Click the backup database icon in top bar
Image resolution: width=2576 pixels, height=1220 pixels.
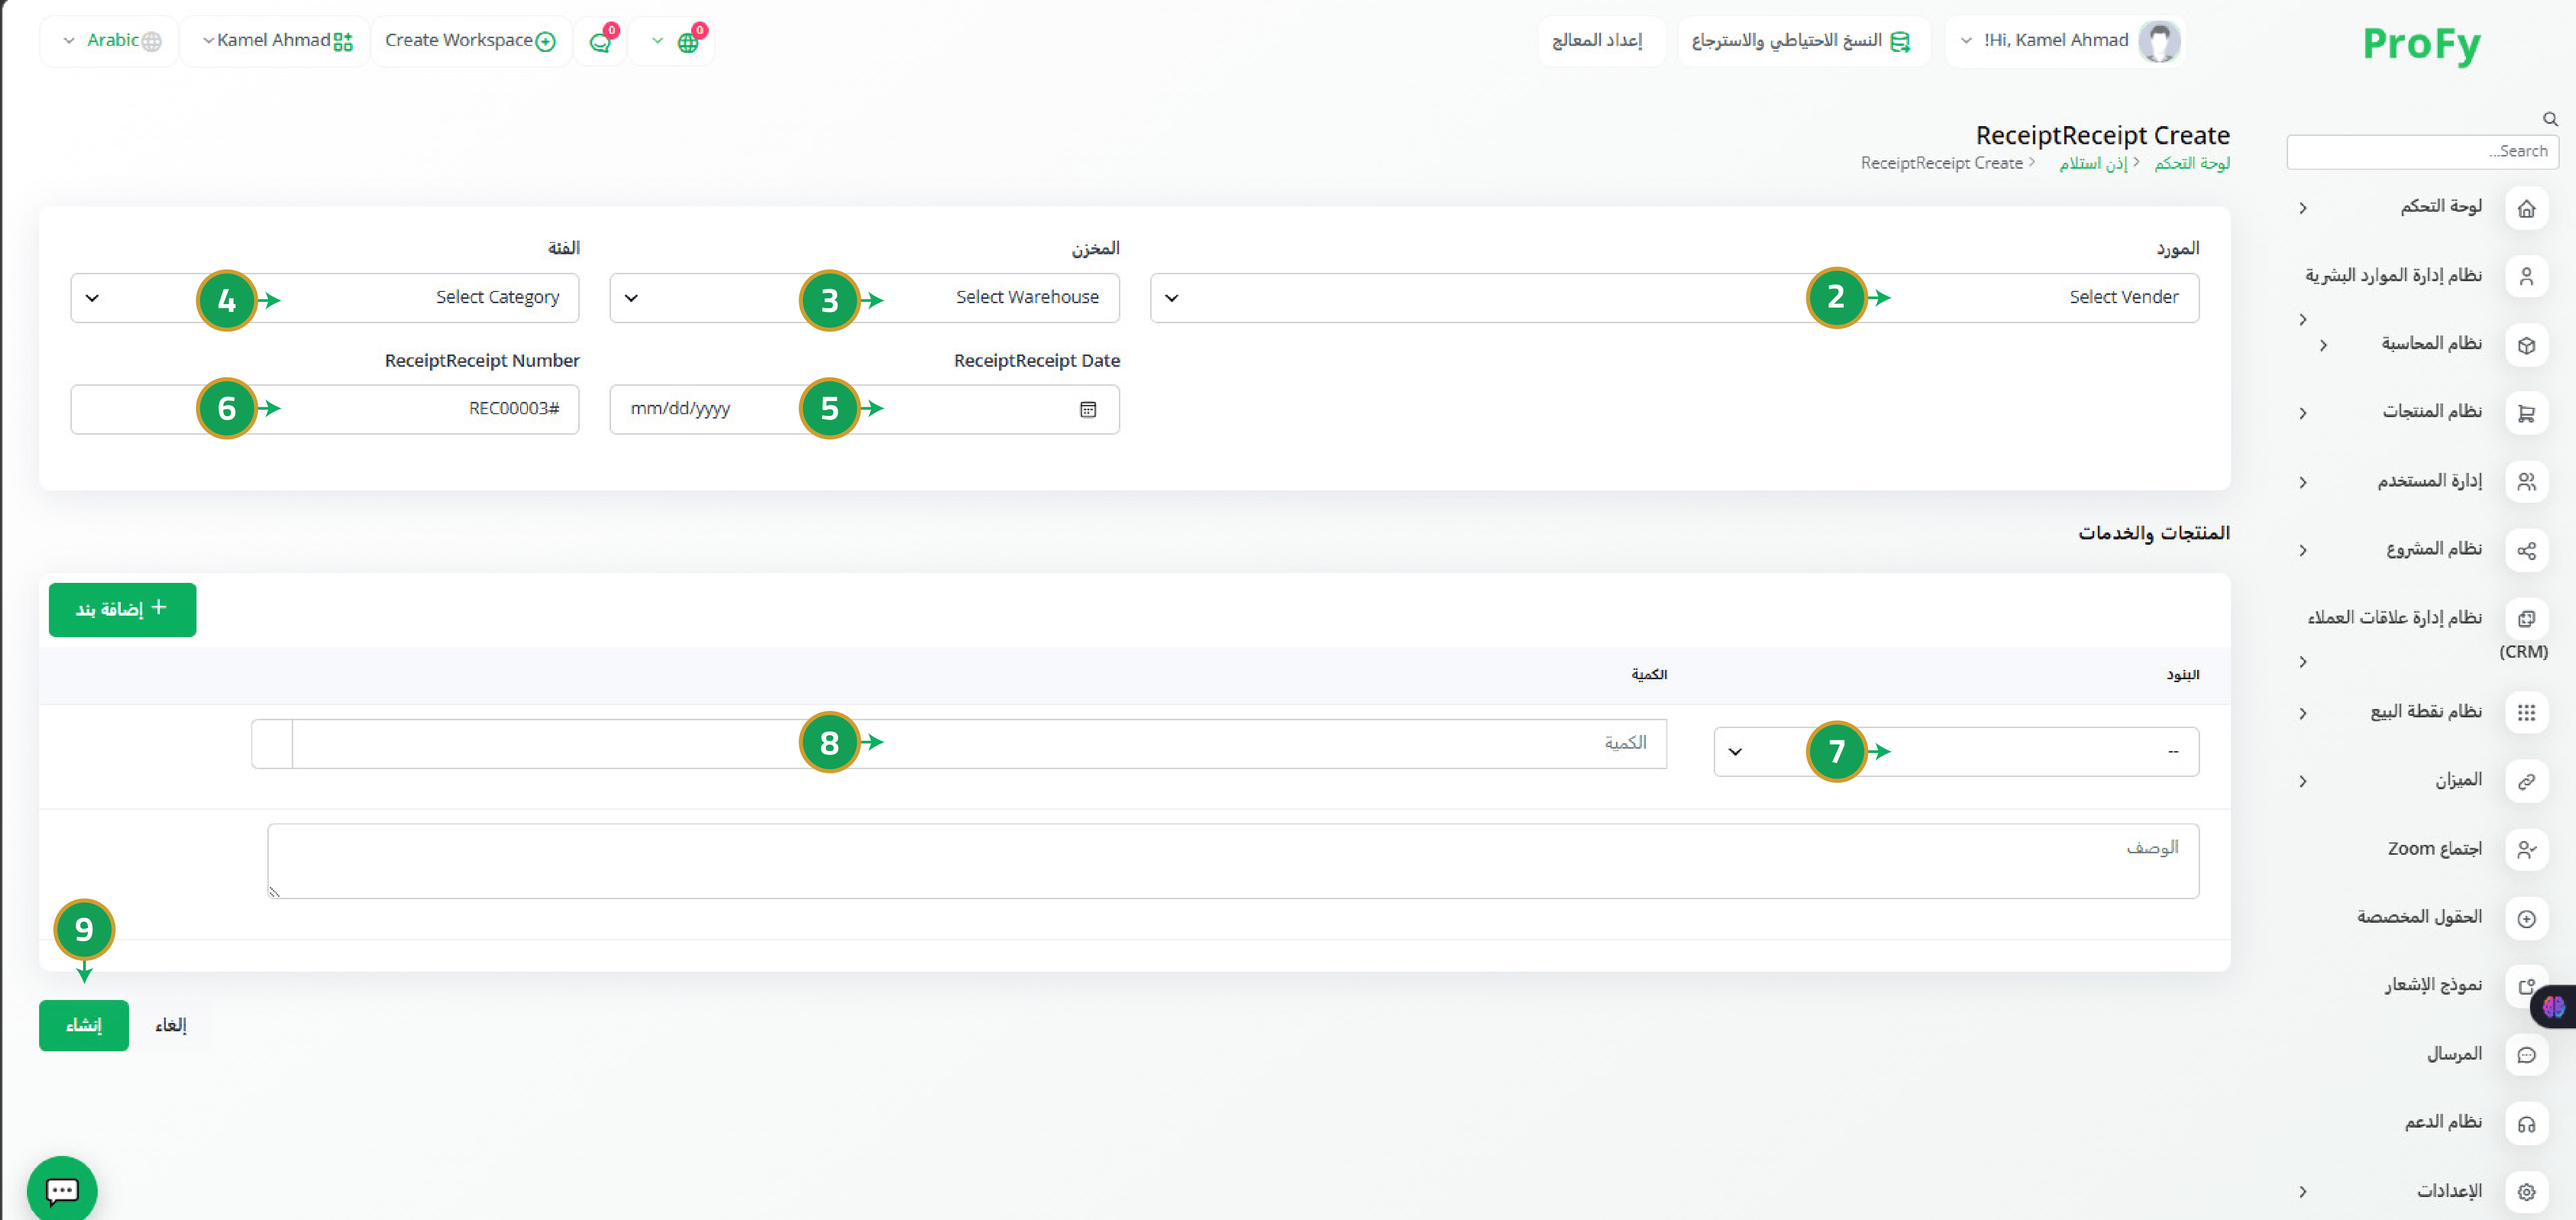tap(1900, 41)
